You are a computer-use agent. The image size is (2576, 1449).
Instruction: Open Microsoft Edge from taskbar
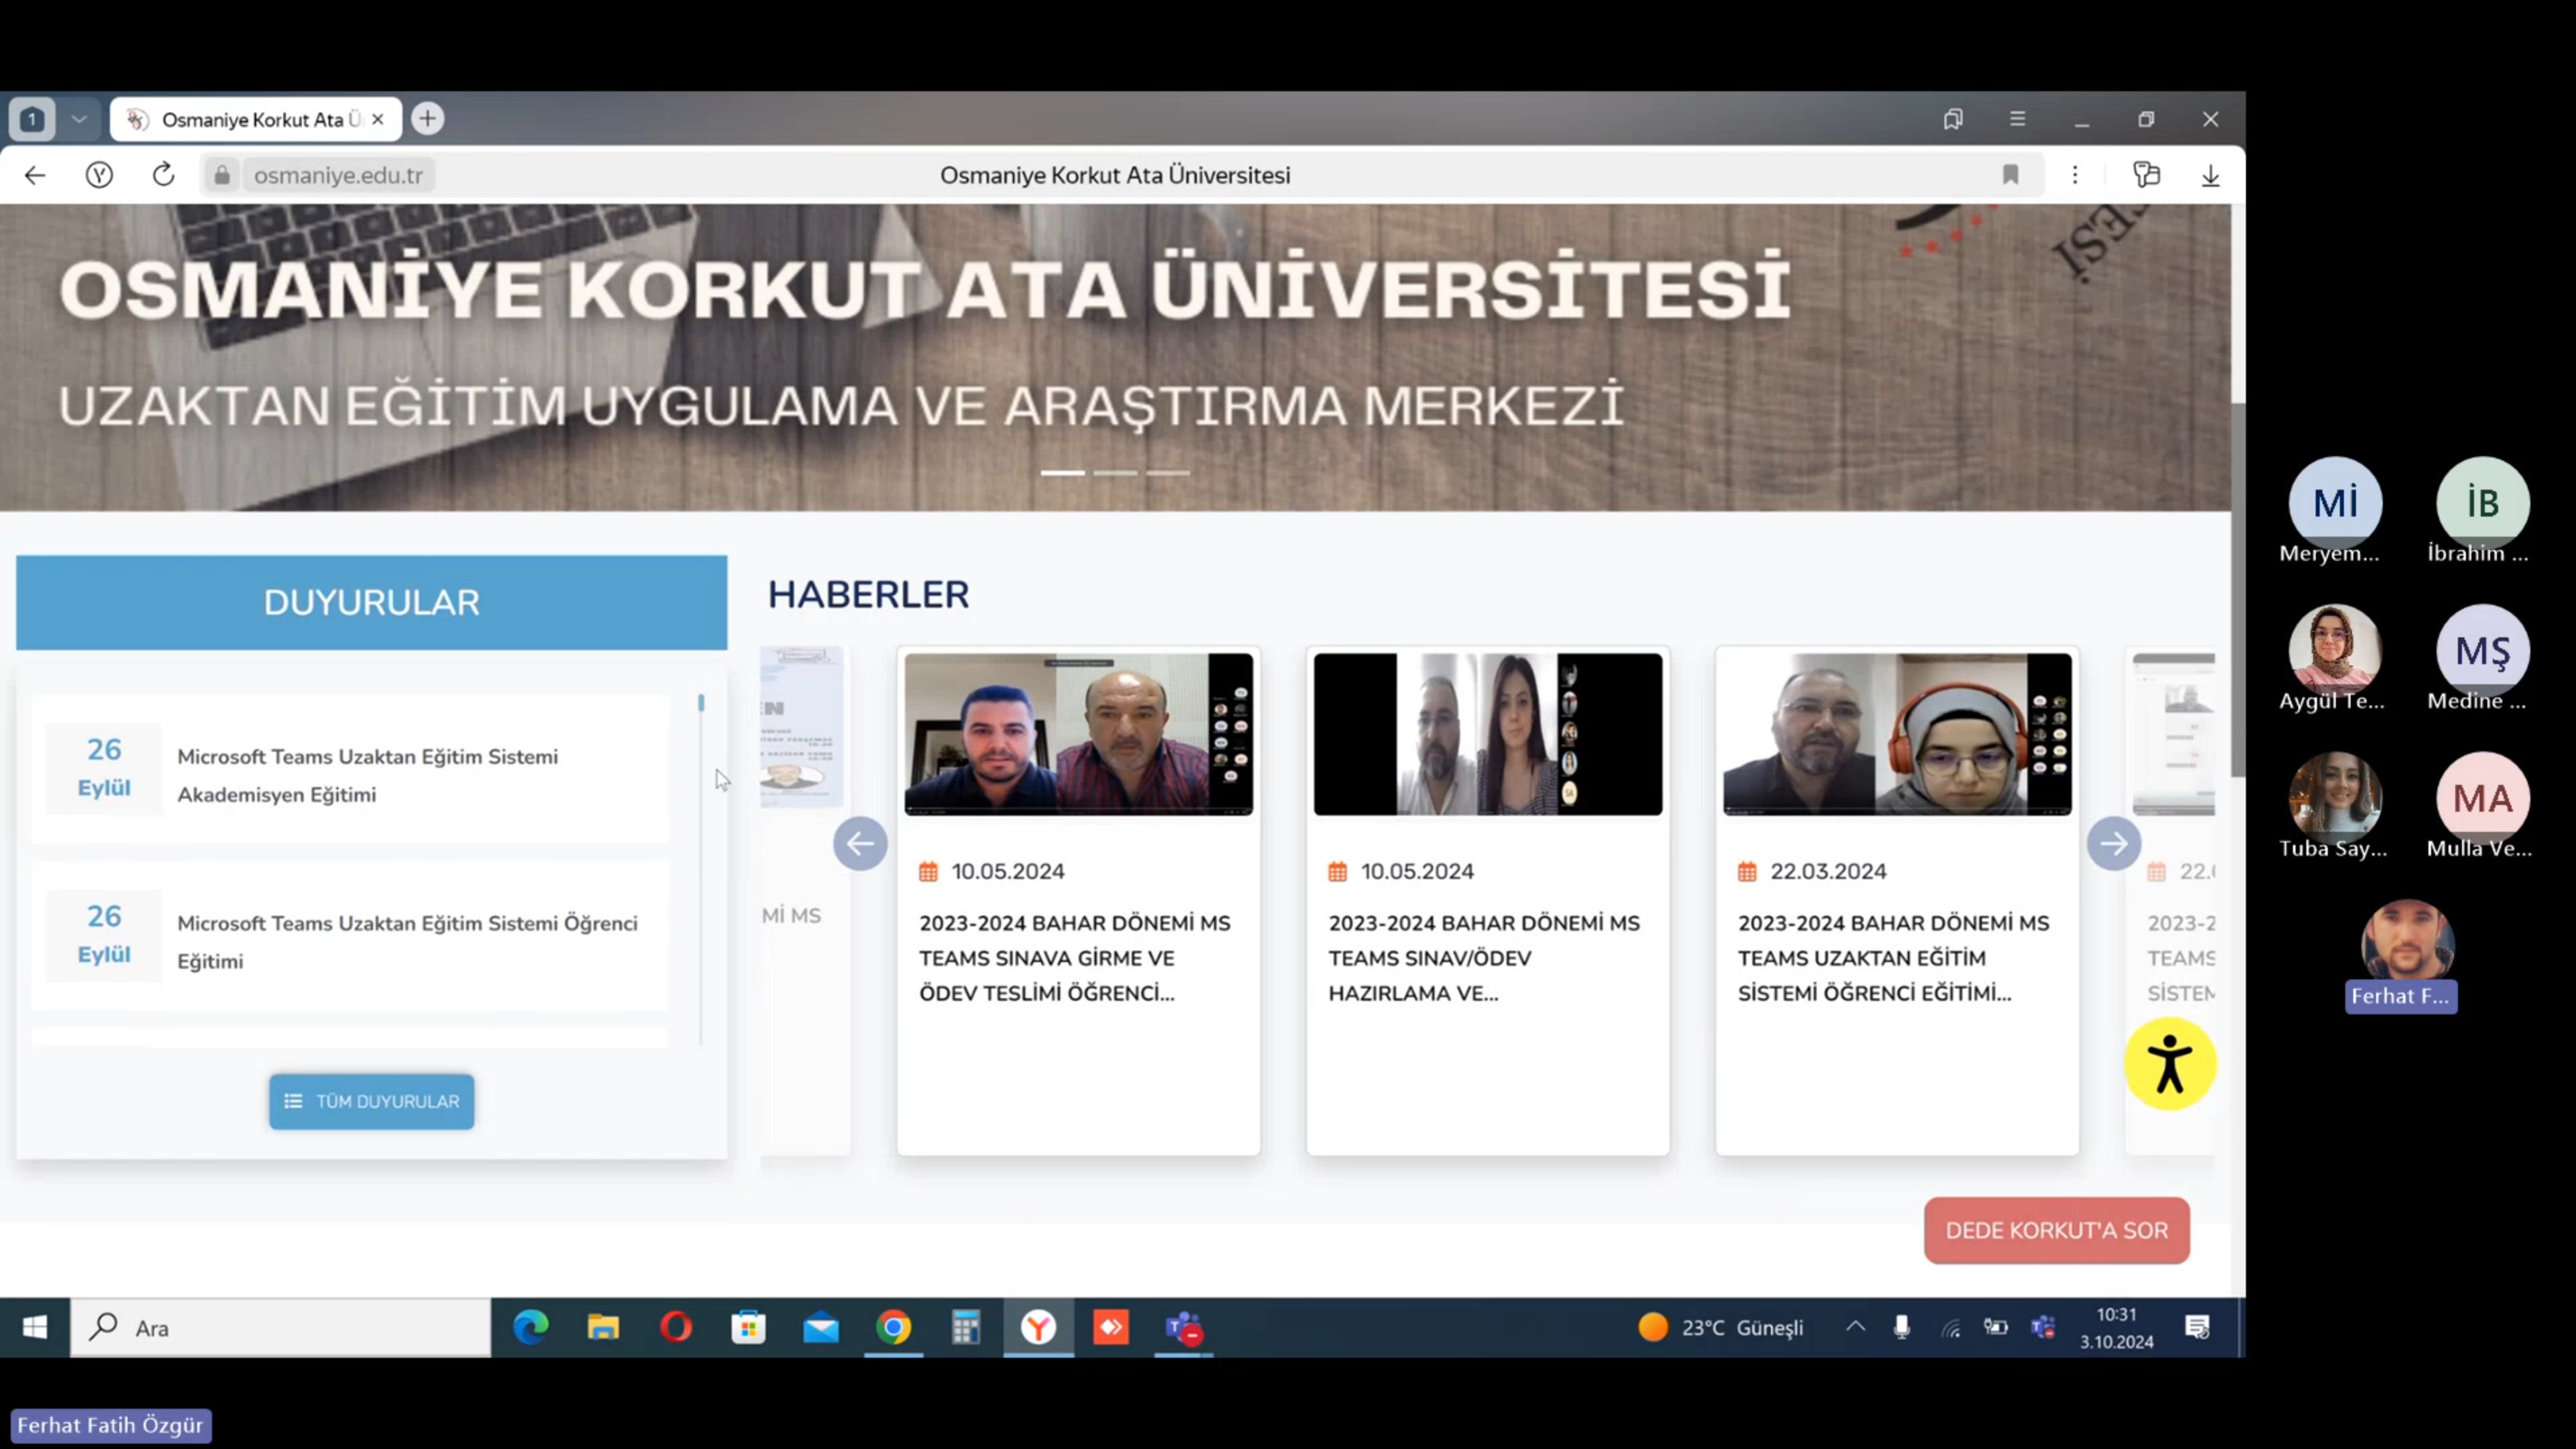530,1327
